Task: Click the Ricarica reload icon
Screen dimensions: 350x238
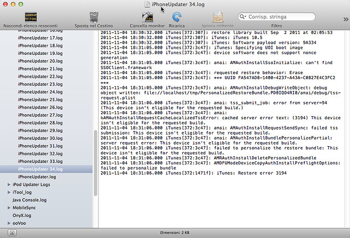Action: click(177, 17)
